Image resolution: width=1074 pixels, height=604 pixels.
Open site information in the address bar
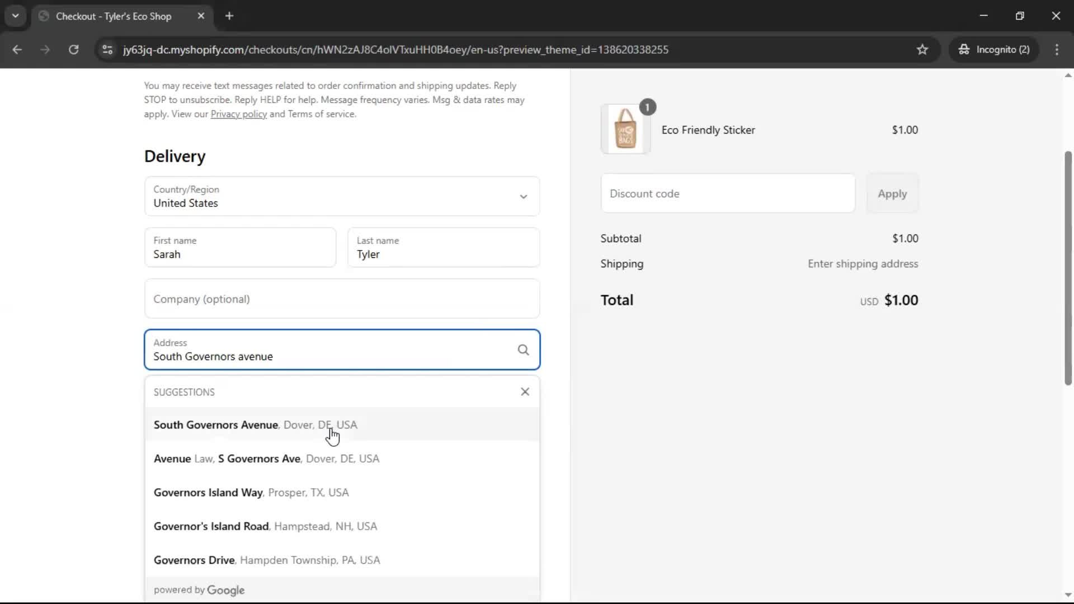pos(107,49)
